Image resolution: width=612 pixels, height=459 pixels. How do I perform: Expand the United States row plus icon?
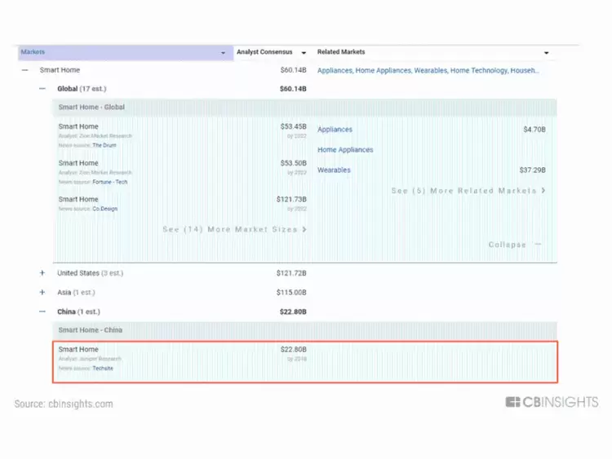pyautogui.click(x=42, y=273)
